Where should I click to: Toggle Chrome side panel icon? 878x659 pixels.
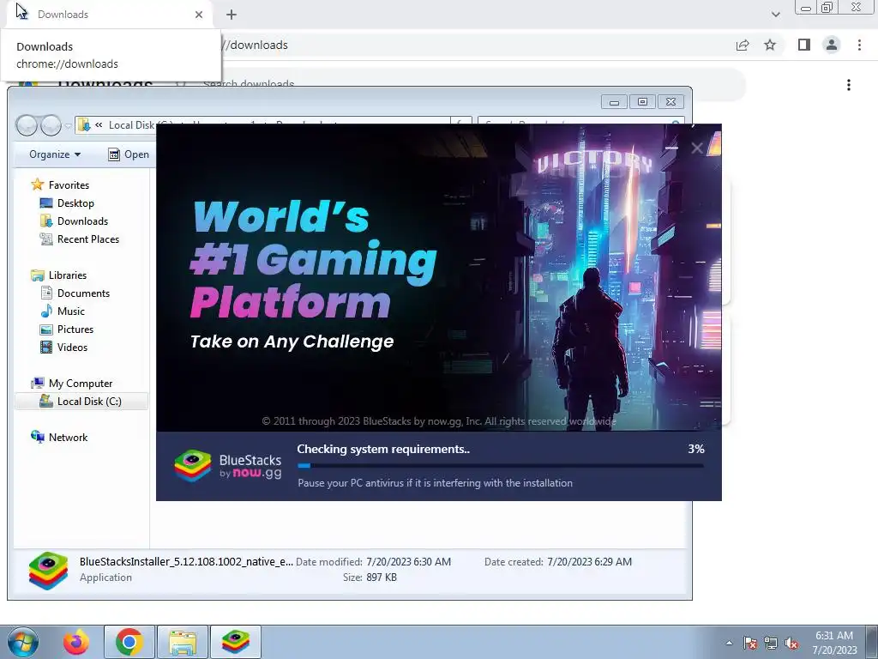pos(804,45)
